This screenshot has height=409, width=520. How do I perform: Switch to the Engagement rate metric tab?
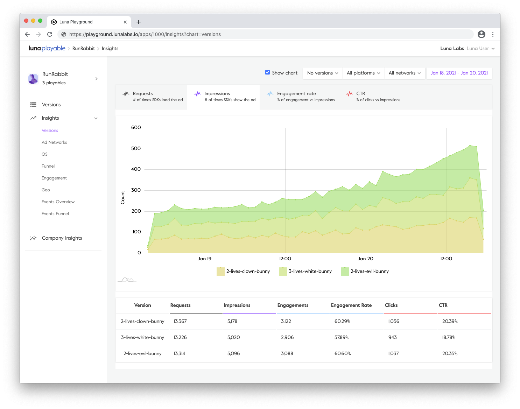301,97
